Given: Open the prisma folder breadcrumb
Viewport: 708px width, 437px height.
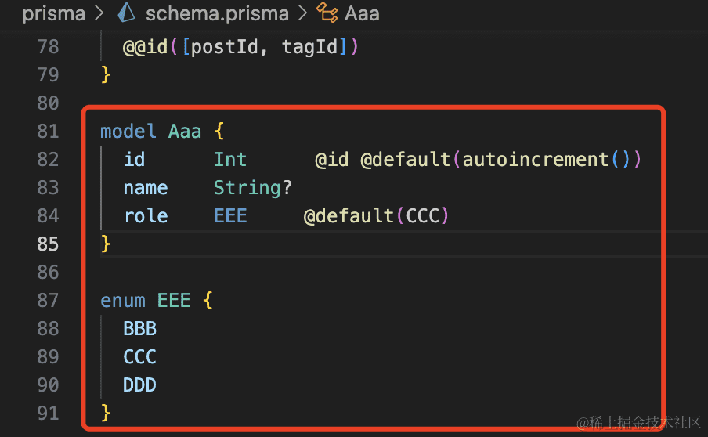Looking at the screenshot, I should coord(53,13).
